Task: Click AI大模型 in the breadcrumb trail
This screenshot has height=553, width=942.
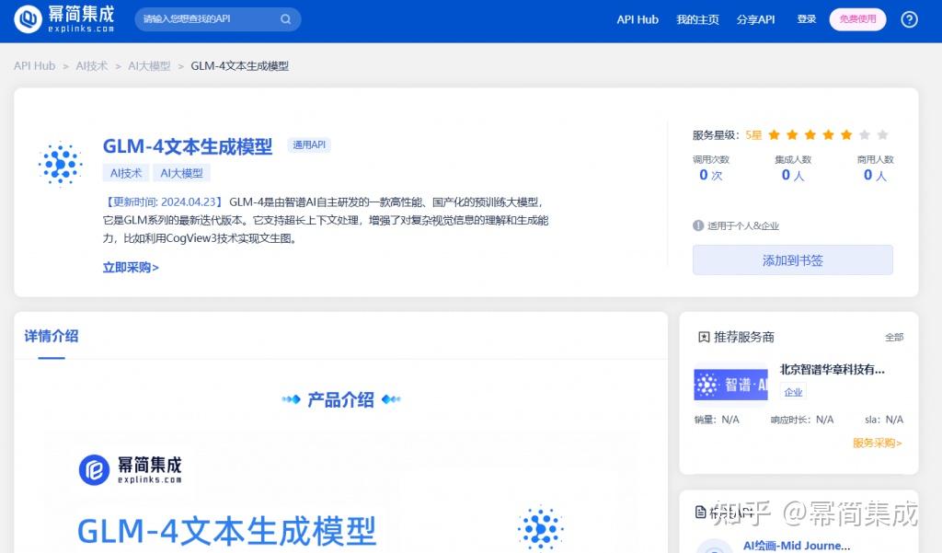Action: tap(149, 65)
